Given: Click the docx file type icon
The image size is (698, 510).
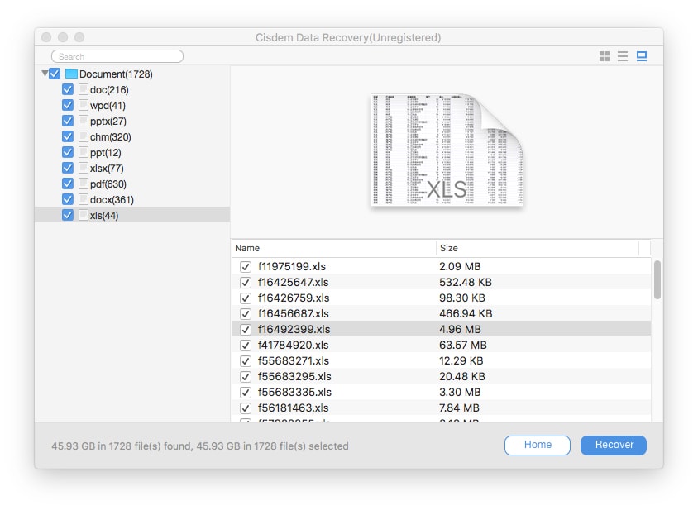Looking at the screenshot, I should click(x=84, y=199).
